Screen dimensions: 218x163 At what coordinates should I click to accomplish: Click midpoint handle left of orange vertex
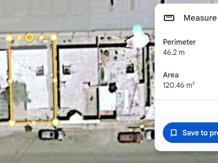pos(19,38)
